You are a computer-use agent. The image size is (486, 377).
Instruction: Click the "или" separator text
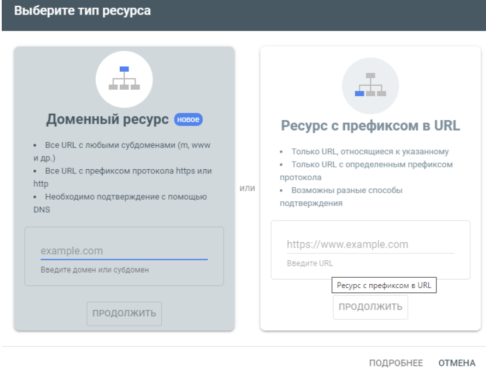point(247,188)
